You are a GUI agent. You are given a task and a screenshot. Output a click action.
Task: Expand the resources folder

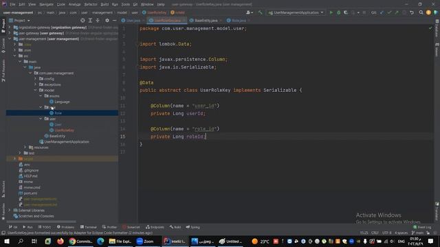[25, 148]
